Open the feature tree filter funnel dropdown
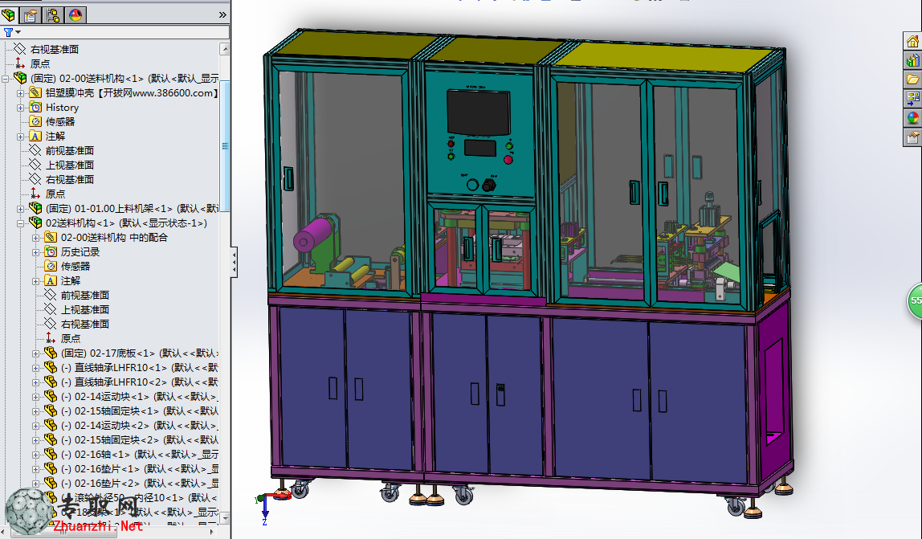Viewport: 922px width, 539px height. click(12, 32)
